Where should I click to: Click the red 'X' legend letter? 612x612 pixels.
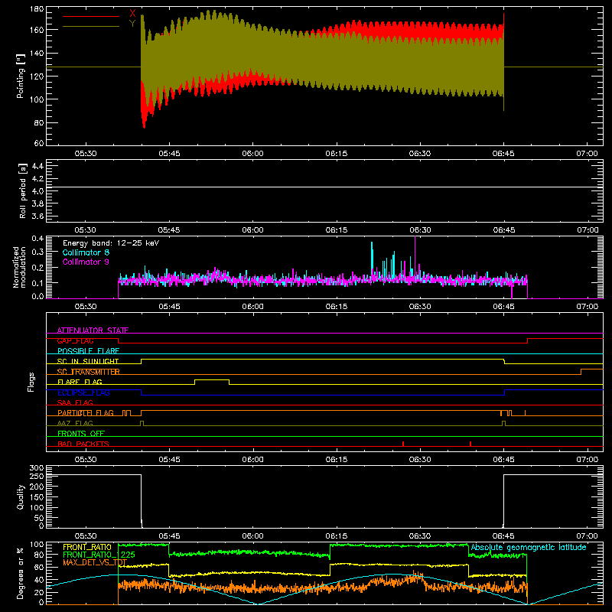tap(132, 13)
